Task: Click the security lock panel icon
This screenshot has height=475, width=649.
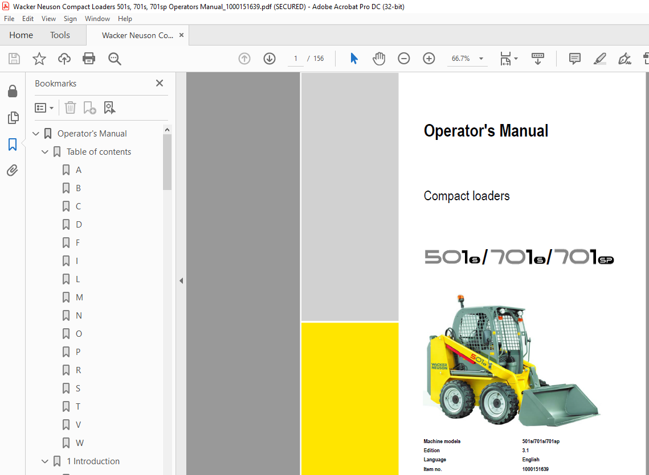Action: (13, 91)
